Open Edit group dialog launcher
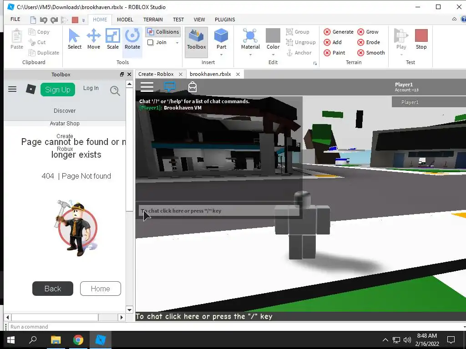This screenshot has width=466, height=349. [x=315, y=64]
